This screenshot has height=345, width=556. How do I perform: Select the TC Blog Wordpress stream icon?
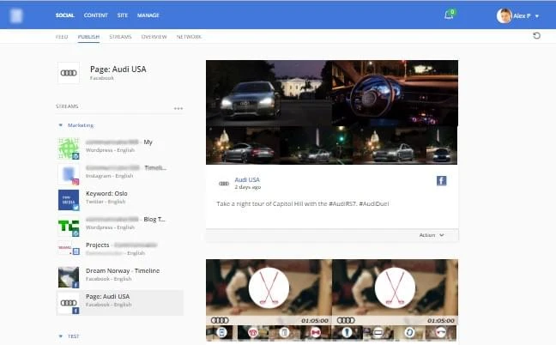(x=69, y=226)
